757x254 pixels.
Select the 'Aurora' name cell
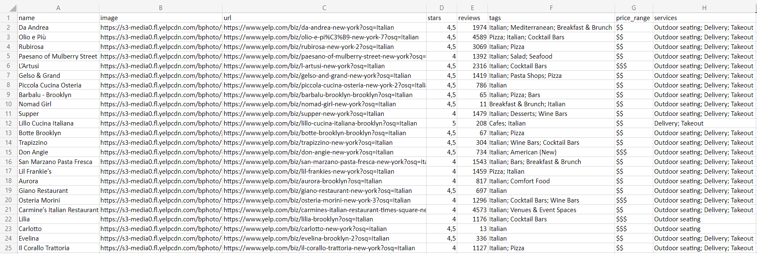coord(58,181)
